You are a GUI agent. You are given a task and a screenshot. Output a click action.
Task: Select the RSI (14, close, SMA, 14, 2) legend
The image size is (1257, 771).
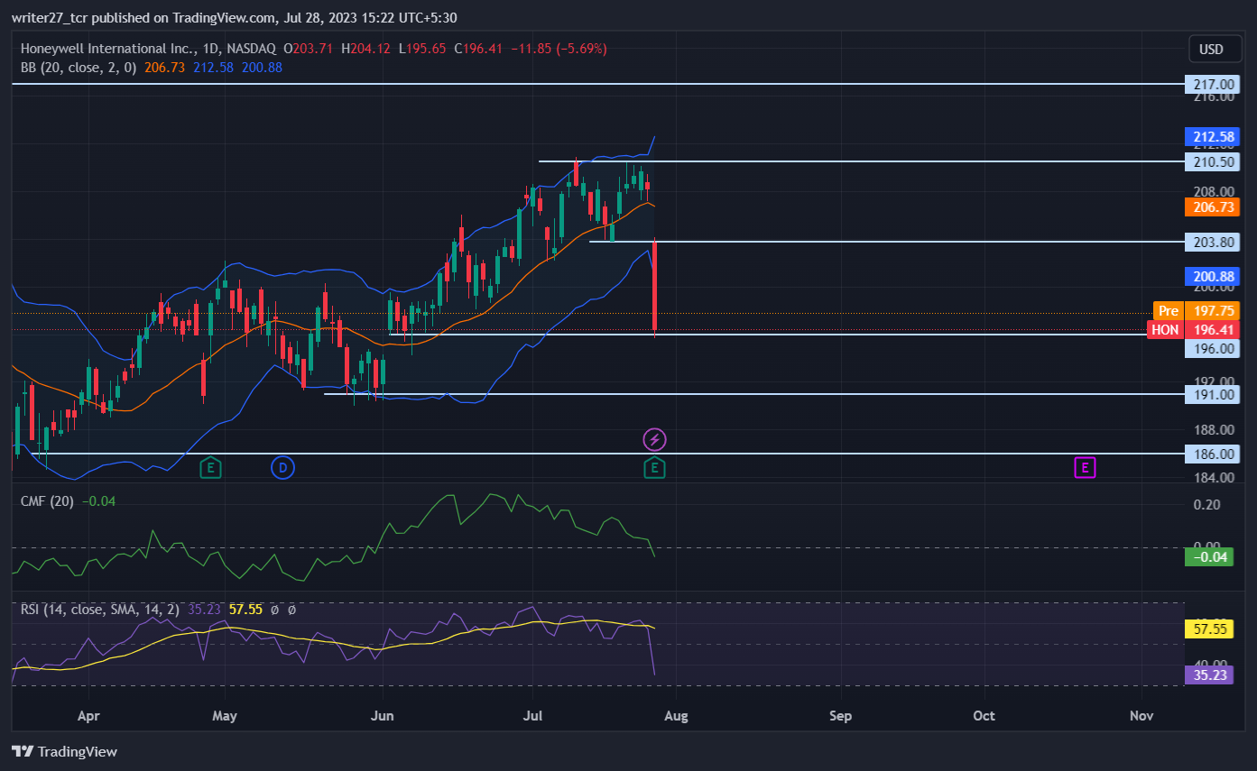(101, 610)
